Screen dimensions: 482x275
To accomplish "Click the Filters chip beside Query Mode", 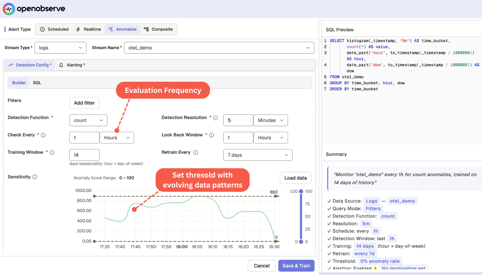I will click(x=373, y=209).
